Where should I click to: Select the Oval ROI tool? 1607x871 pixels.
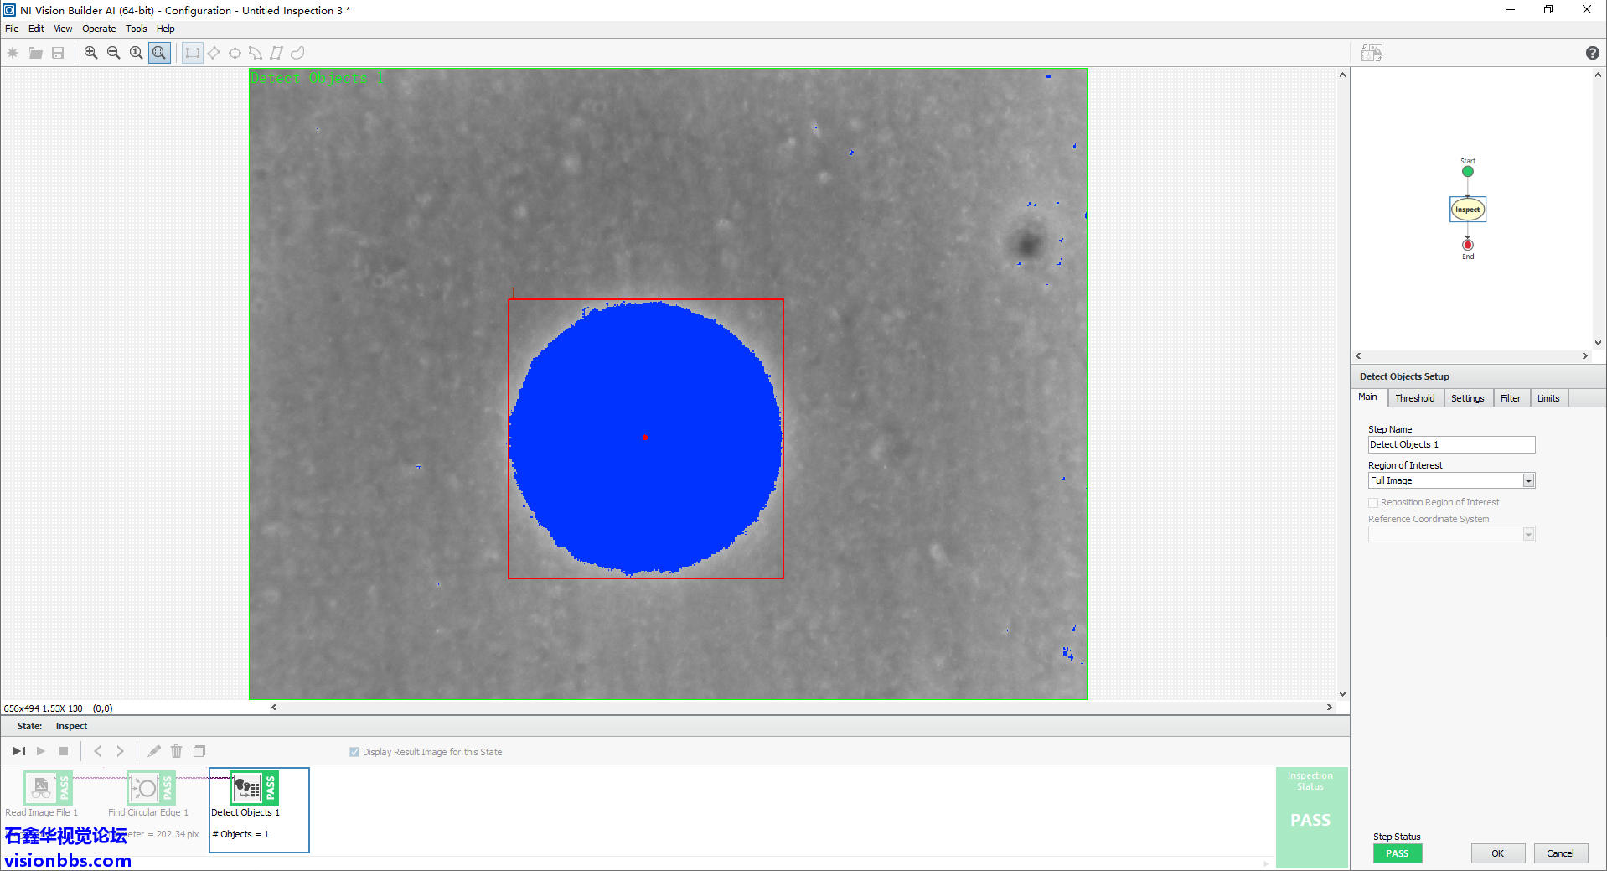click(x=235, y=53)
